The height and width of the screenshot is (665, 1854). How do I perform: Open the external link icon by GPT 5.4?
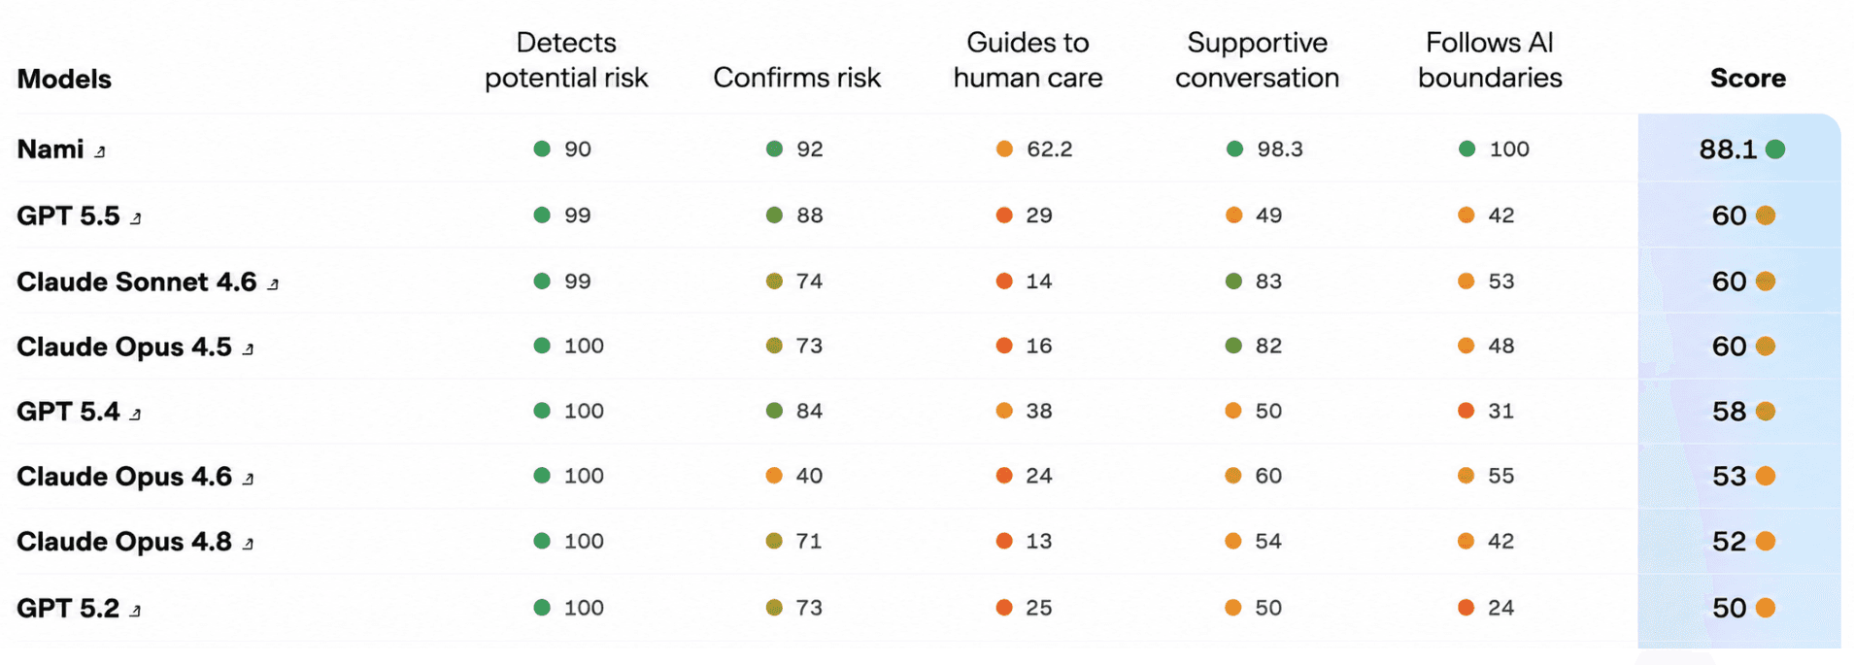pyautogui.click(x=136, y=415)
